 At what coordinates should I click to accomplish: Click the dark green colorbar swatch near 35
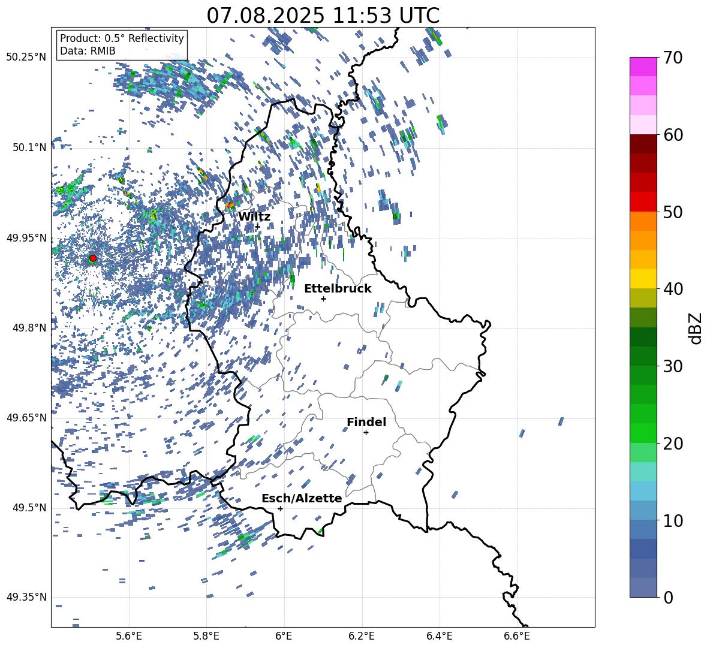643,337
